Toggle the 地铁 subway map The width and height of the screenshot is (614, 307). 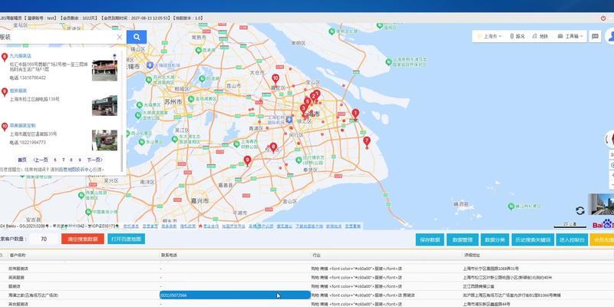coord(540,36)
